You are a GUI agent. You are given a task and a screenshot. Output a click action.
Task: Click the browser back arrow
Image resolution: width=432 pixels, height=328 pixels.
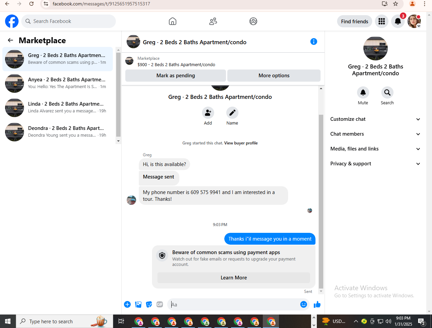(7, 4)
